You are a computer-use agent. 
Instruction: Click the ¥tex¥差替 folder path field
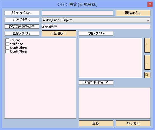click(x=96, y=27)
